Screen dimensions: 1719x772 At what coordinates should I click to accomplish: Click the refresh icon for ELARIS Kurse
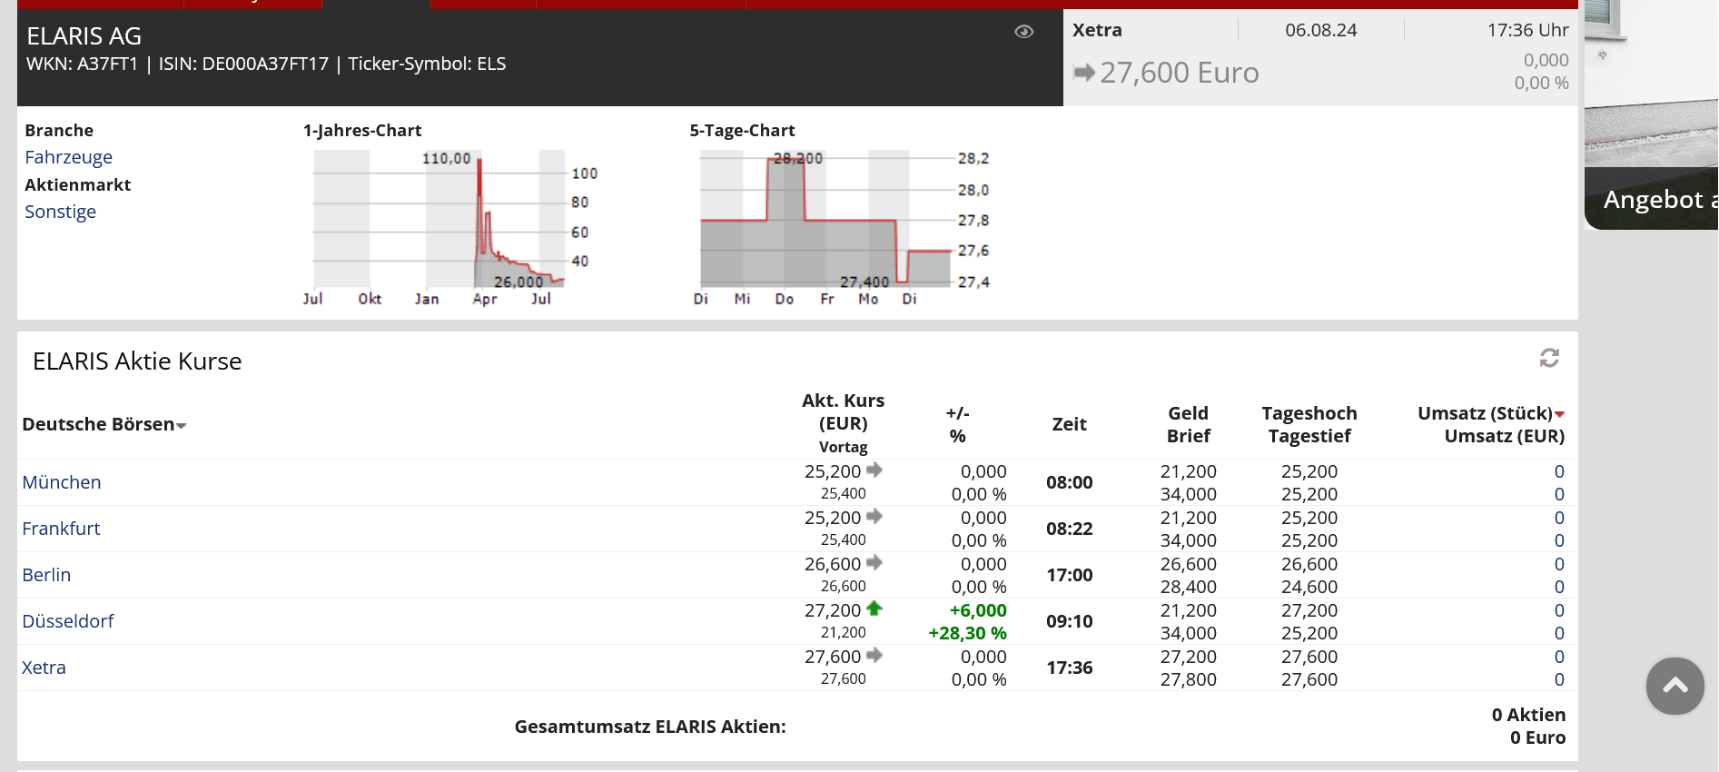pyautogui.click(x=1549, y=358)
